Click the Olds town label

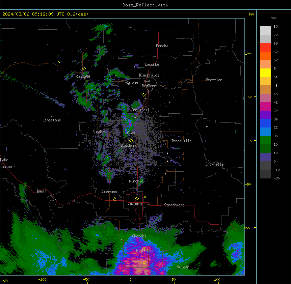(131, 133)
